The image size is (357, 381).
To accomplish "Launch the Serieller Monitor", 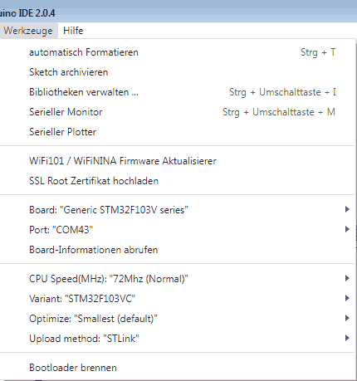I will tap(177, 112).
